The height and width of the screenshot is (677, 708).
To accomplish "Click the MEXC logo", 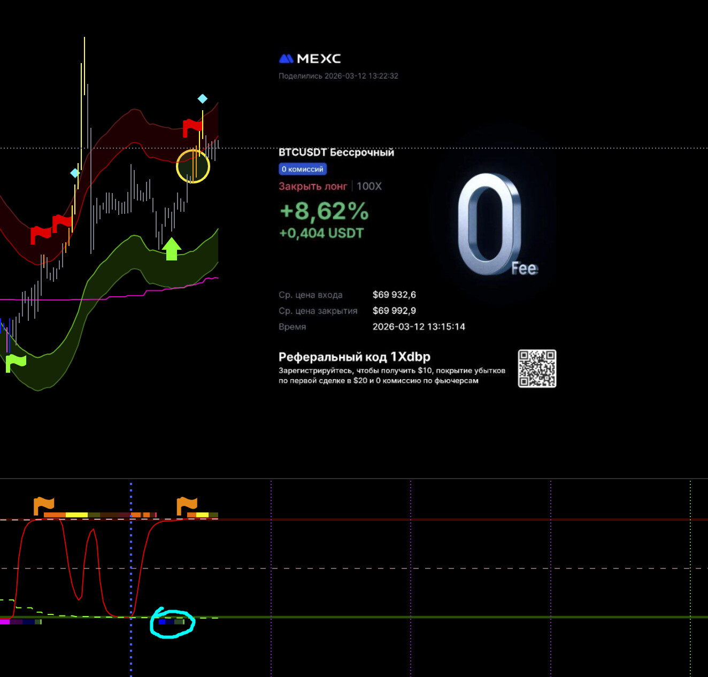I will (310, 59).
